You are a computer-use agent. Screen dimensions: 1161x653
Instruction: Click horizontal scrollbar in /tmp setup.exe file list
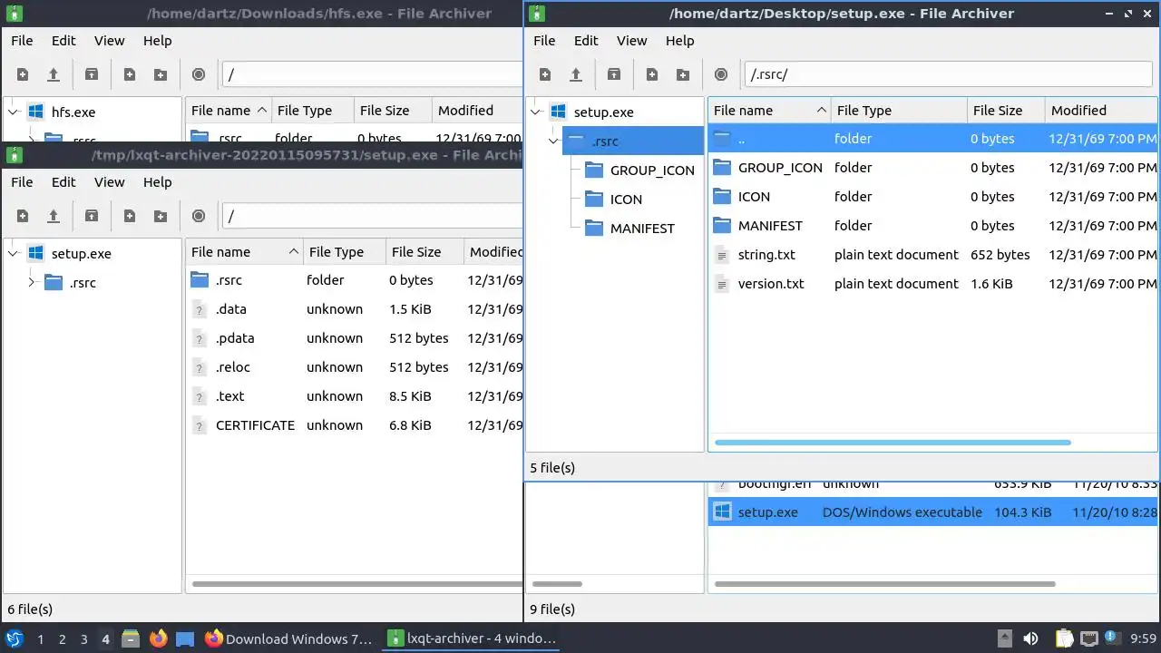[357, 584]
